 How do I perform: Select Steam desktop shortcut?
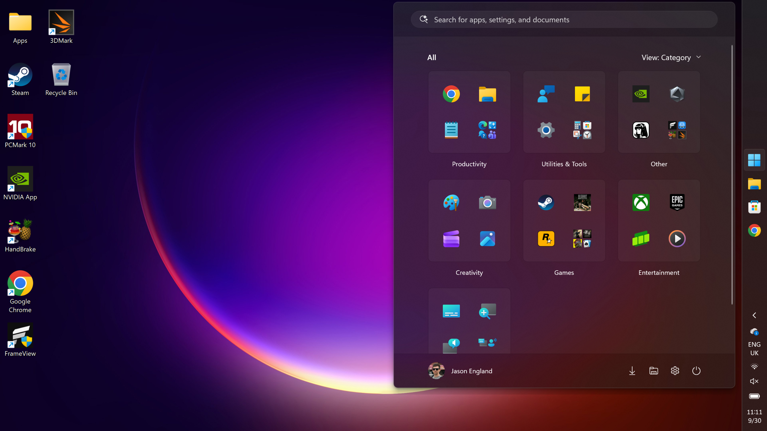click(20, 80)
